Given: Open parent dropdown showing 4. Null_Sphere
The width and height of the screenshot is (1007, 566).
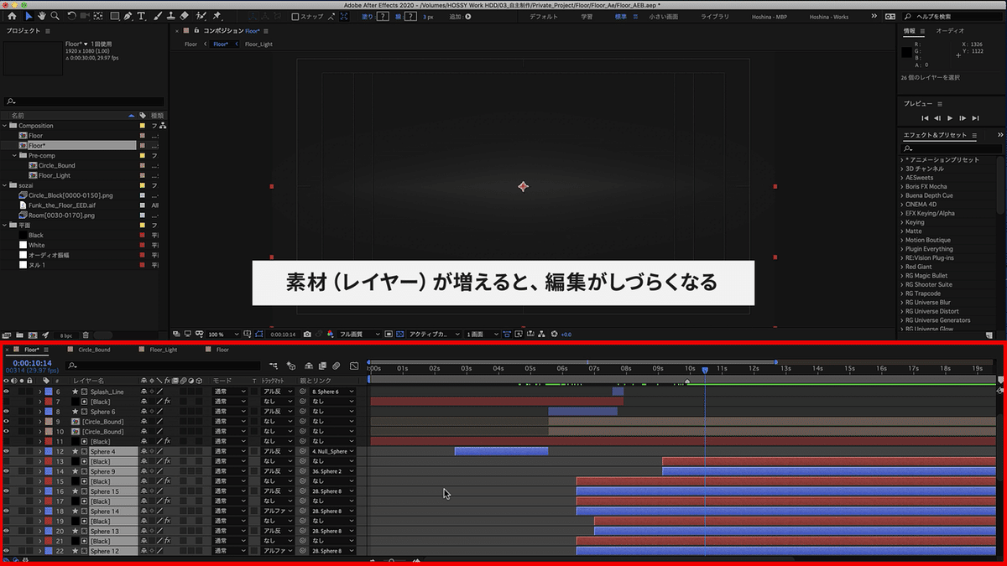Looking at the screenshot, I should [333, 451].
